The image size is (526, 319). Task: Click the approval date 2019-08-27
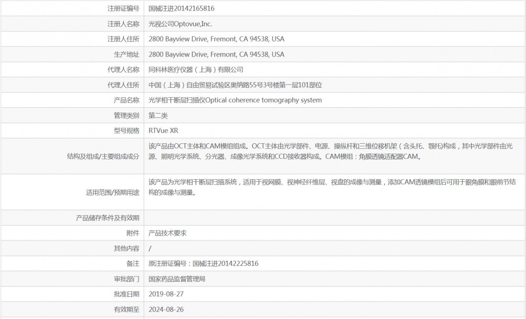tap(166, 294)
